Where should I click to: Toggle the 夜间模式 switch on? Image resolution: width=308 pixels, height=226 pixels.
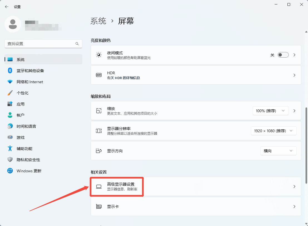(x=283, y=55)
